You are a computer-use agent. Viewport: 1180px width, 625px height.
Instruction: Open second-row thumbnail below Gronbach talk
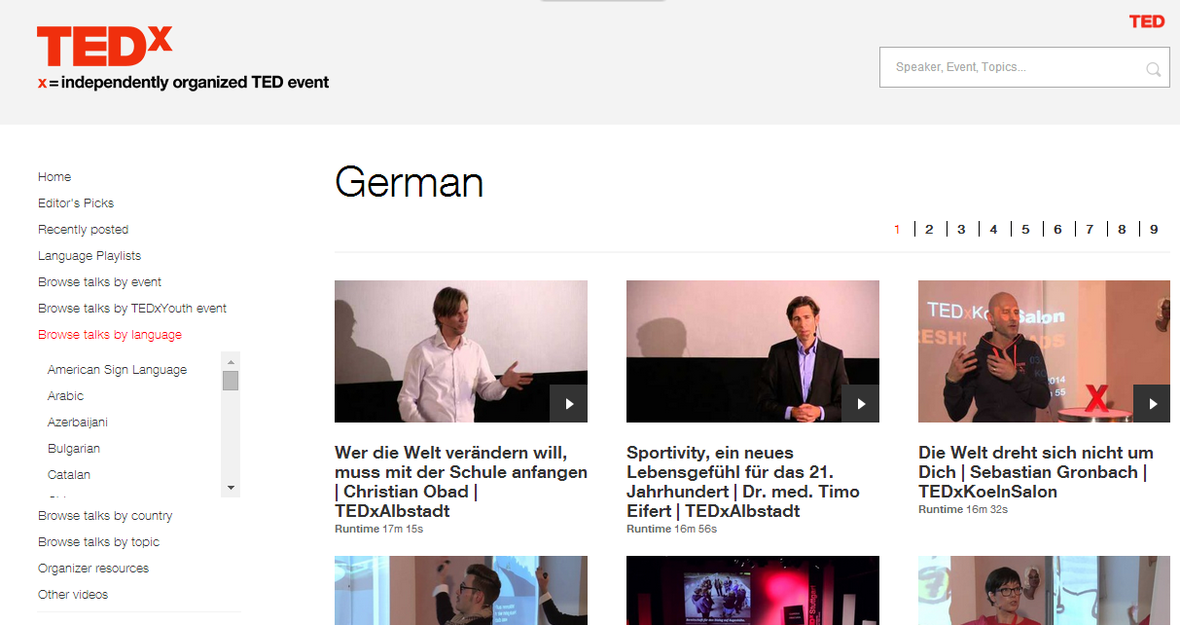tap(1044, 590)
